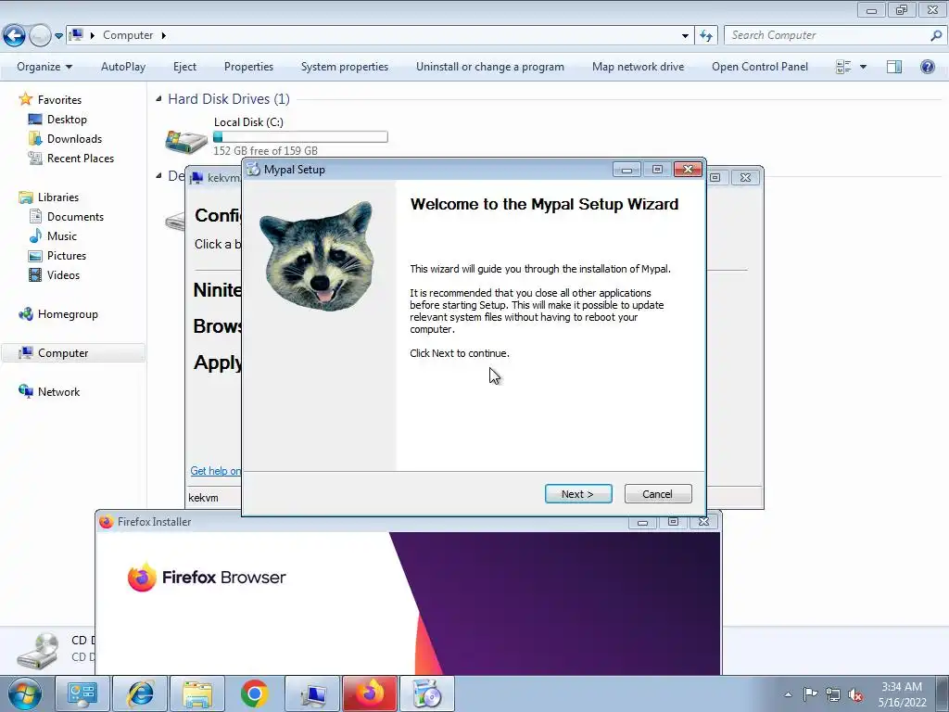Click Eject in the Explorer toolbar
Screen dimensions: 949x712
click(x=184, y=67)
